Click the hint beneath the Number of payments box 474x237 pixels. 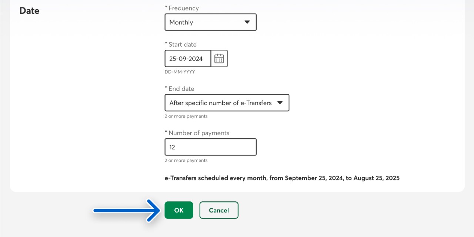tap(186, 160)
